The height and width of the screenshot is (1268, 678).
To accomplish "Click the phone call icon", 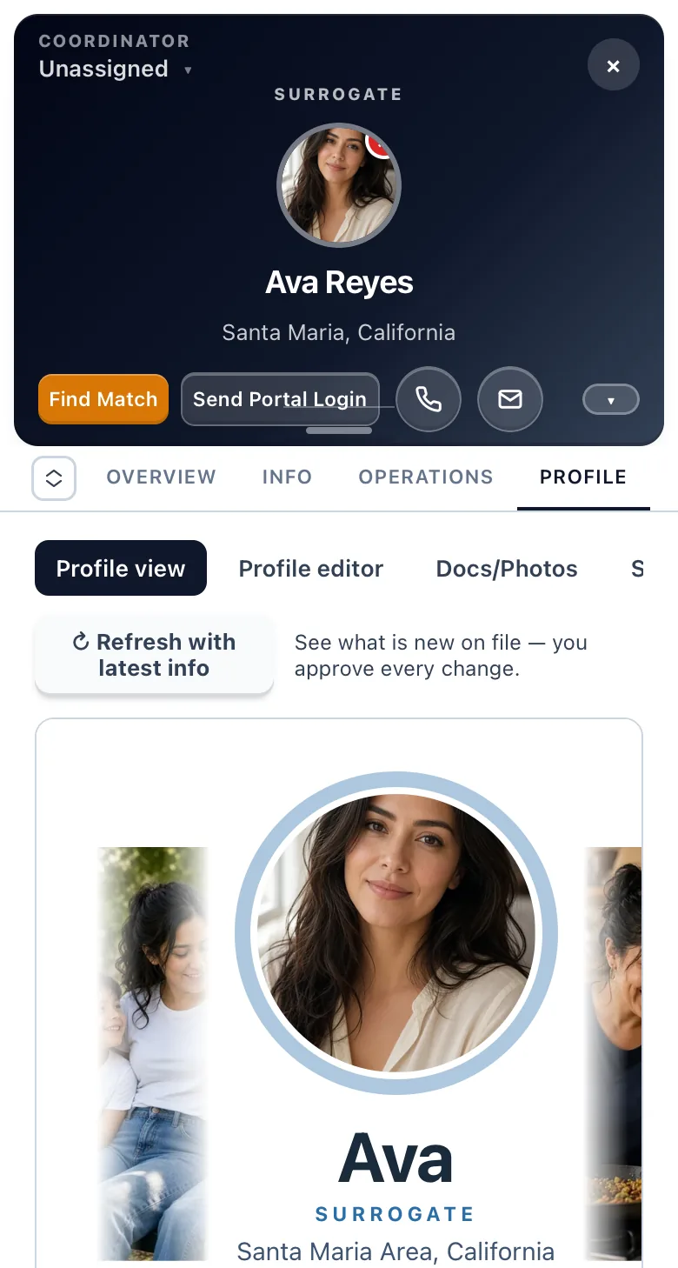I will click(x=428, y=399).
